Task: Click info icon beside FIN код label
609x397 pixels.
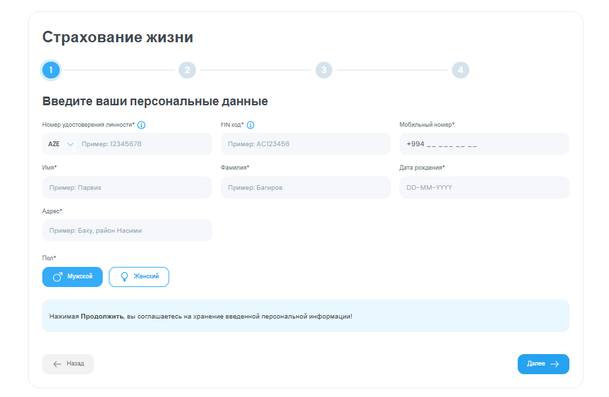Action: click(x=250, y=125)
